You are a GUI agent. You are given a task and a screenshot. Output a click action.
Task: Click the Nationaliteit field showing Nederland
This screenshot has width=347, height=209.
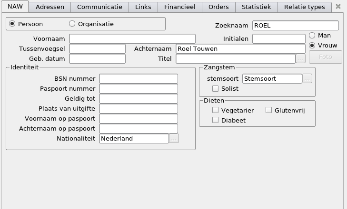tap(134, 139)
